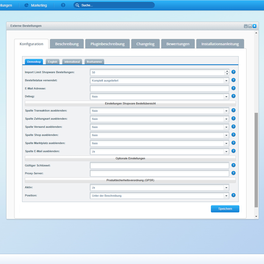Click help icon for Gültiger Schlüssel
Viewport: 264px width, 264px height.
(234, 165)
